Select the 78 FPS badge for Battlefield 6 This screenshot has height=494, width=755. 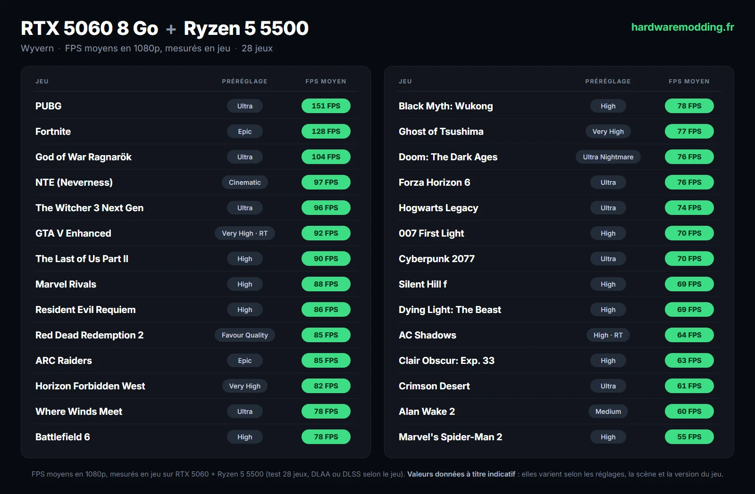[326, 437]
